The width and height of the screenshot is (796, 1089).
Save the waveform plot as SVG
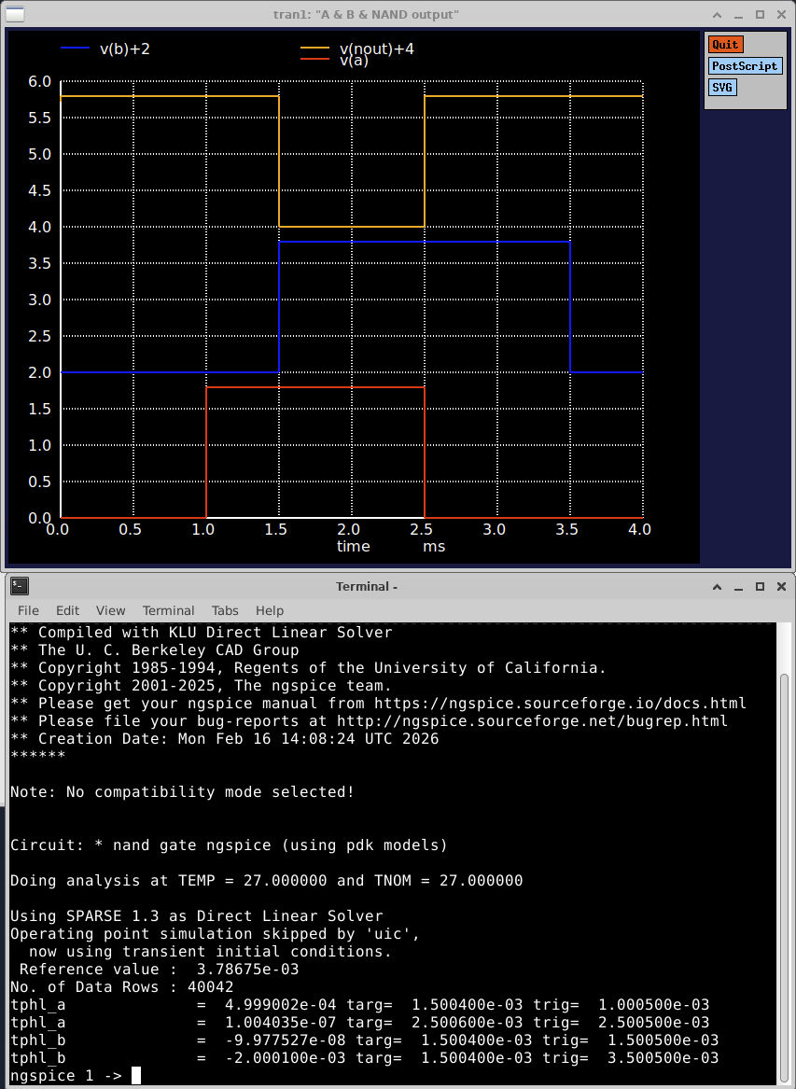point(721,87)
